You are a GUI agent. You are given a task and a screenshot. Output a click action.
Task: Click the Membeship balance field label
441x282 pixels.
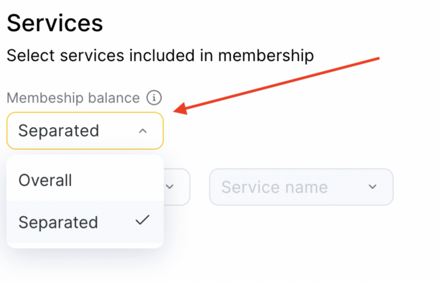point(73,98)
